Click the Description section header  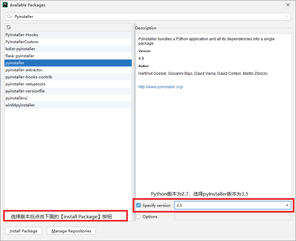click(146, 28)
